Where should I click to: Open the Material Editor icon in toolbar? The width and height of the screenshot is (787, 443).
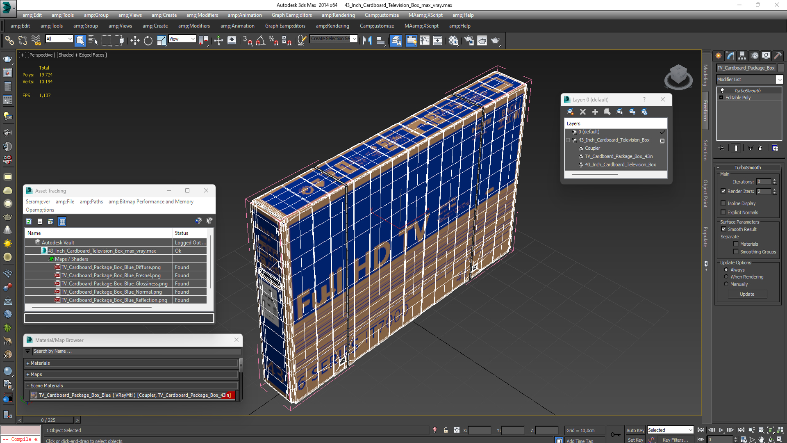[x=453, y=40]
